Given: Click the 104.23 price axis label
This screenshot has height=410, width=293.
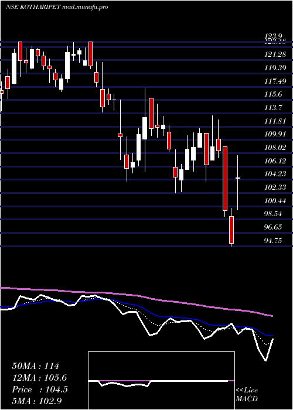Looking at the screenshot, I should [275, 174].
